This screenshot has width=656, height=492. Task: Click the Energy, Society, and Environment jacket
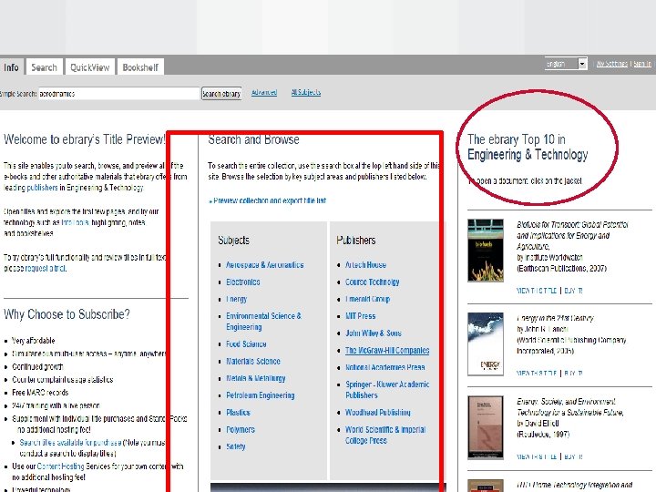coord(486,427)
